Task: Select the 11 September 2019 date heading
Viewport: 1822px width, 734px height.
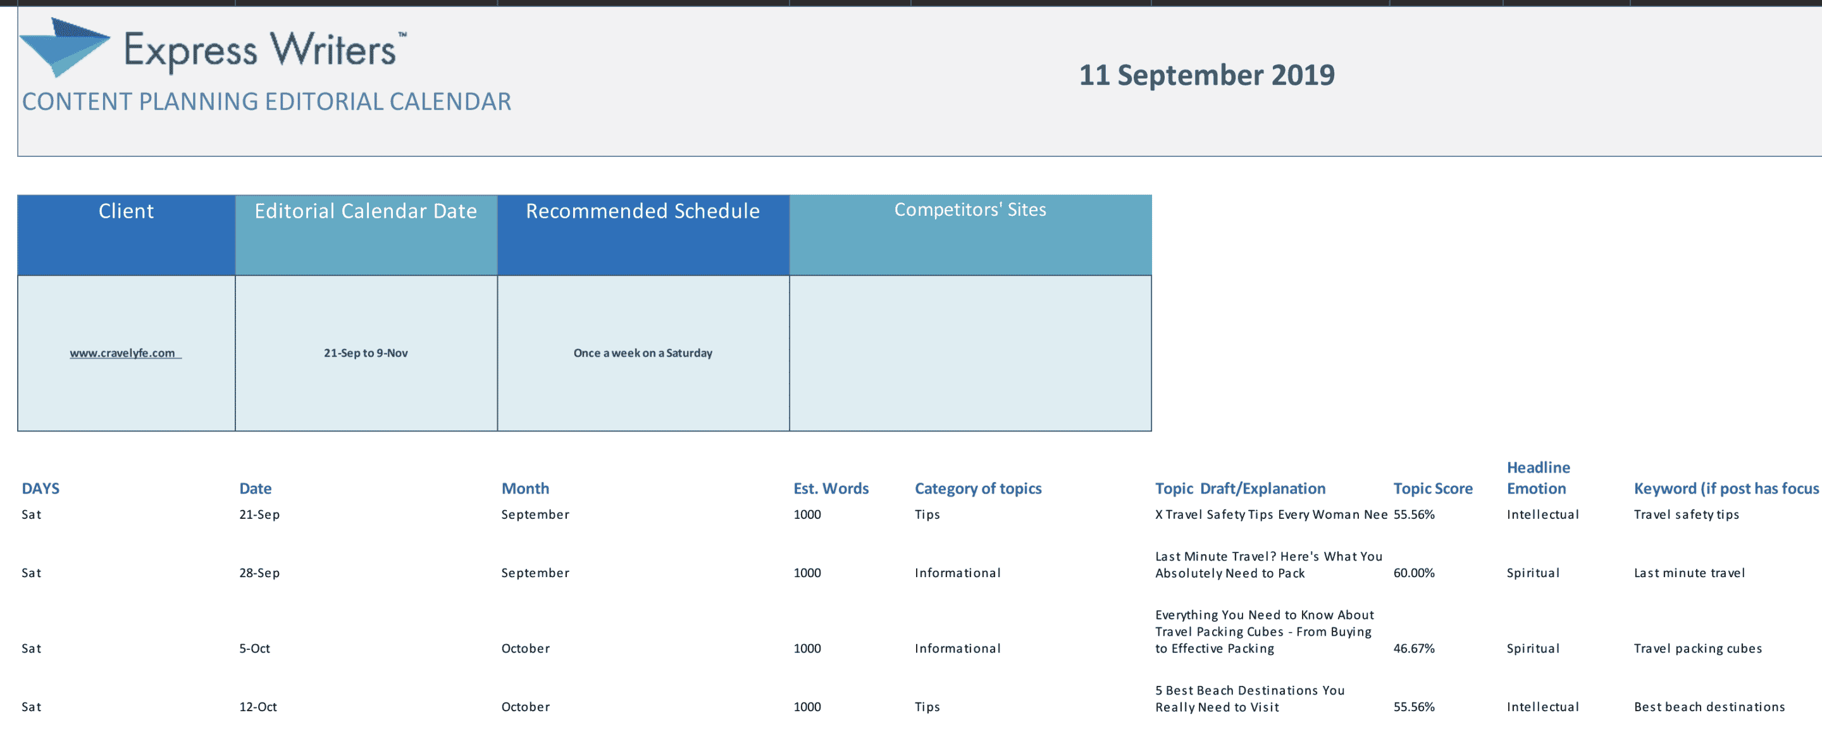Action: pos(1206,75)
